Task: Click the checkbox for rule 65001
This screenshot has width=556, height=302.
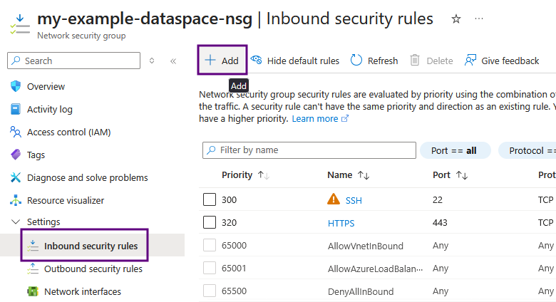Action: (x=210, y=268)
